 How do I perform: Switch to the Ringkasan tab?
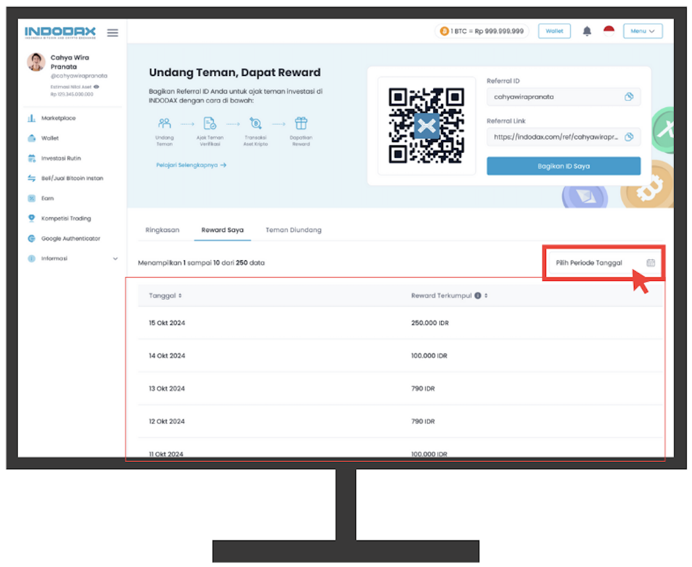(162, 230)
